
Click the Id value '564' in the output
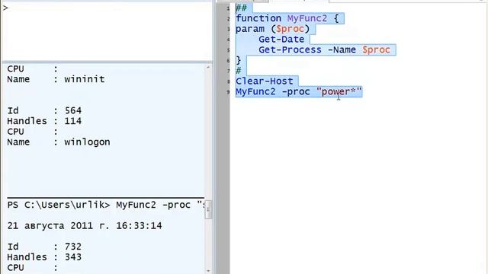point(73,110)
